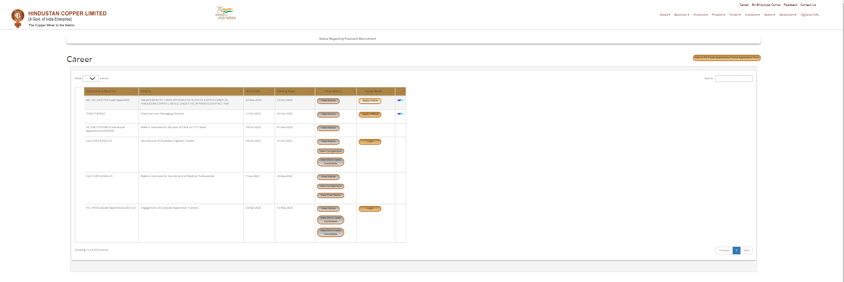Open the Ex-Employee Corner link
This screenshot has height=282, width=844.
tap(766, 5)
